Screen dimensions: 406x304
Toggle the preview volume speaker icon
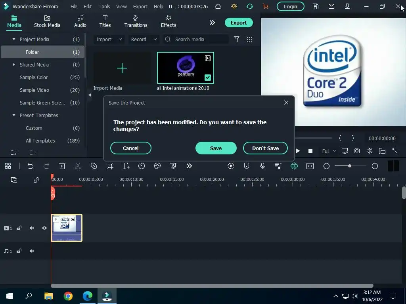(370, 151)
